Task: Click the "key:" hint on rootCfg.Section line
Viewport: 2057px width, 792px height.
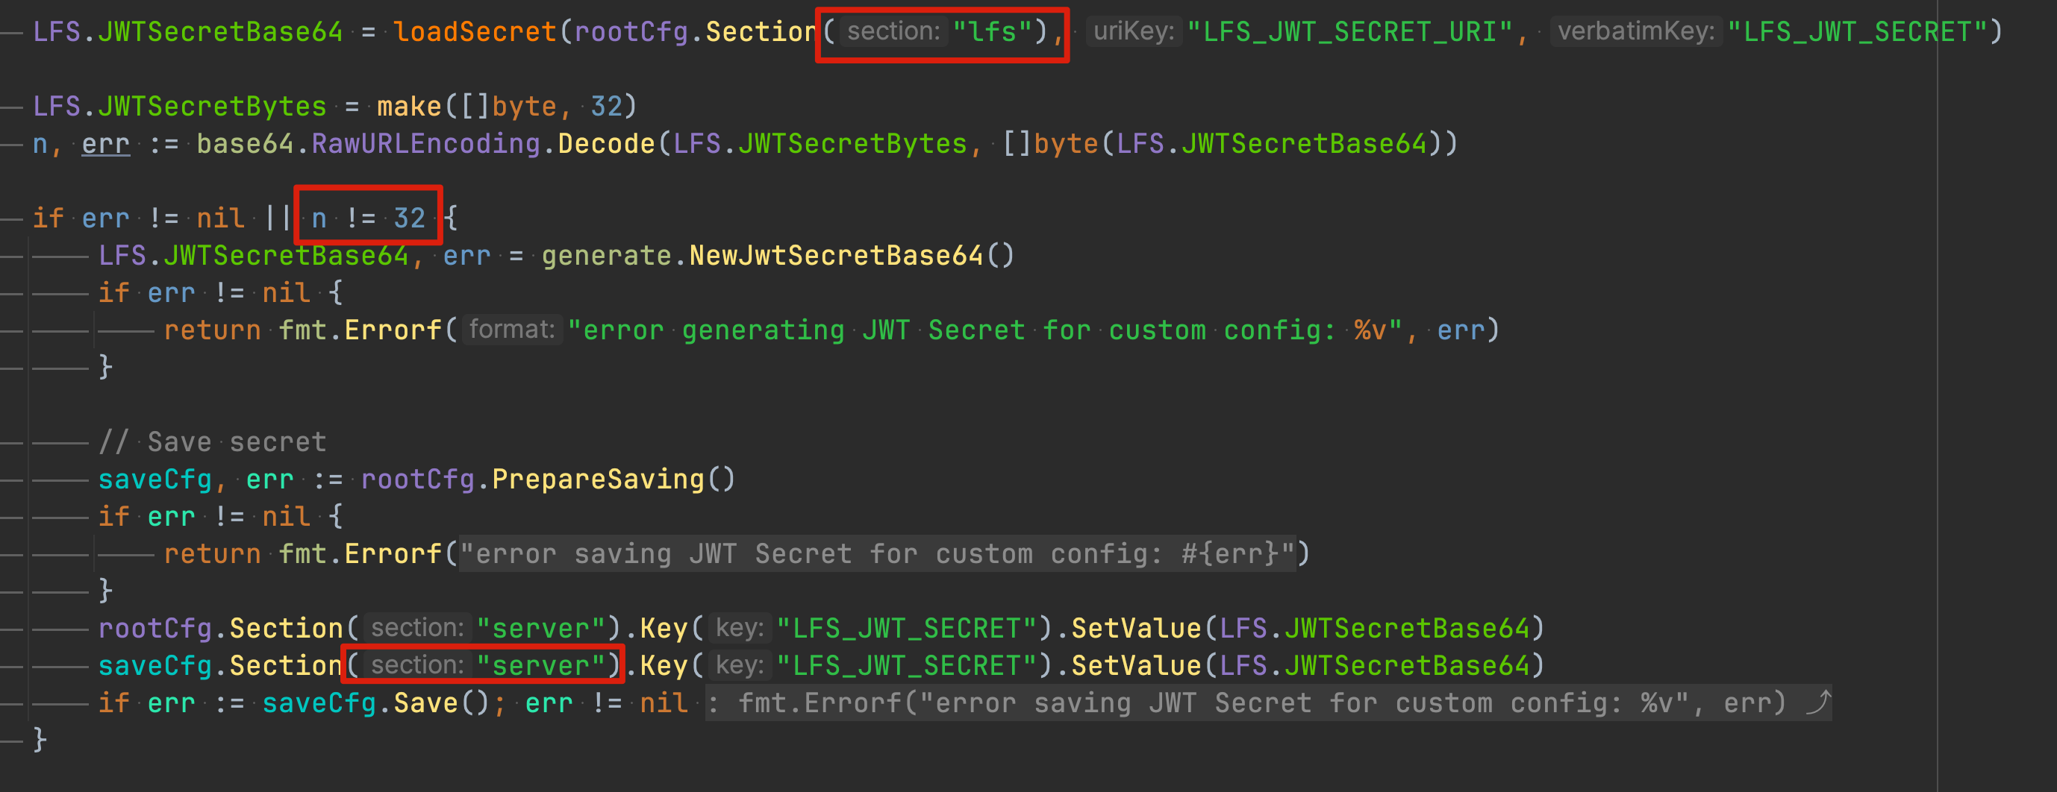Action: click(740, 629)
